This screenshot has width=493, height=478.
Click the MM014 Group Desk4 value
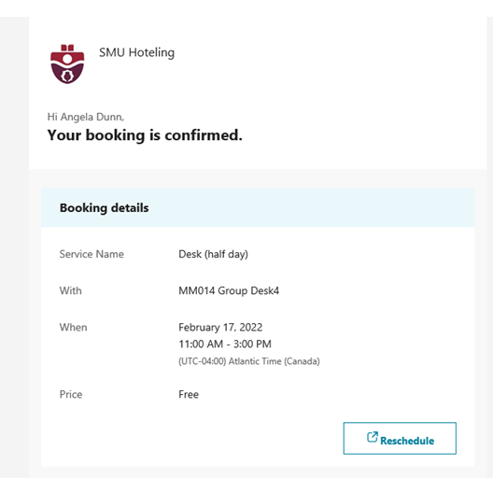(229, 290)
